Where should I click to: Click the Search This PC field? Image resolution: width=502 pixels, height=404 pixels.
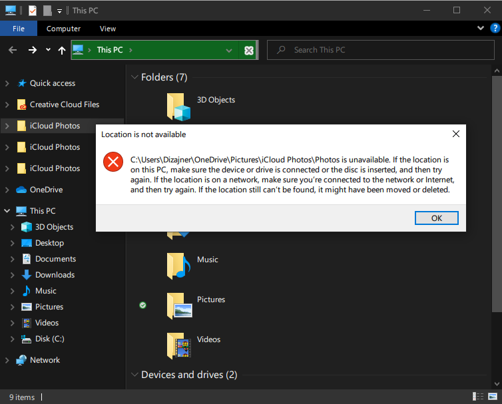[381, 50]
